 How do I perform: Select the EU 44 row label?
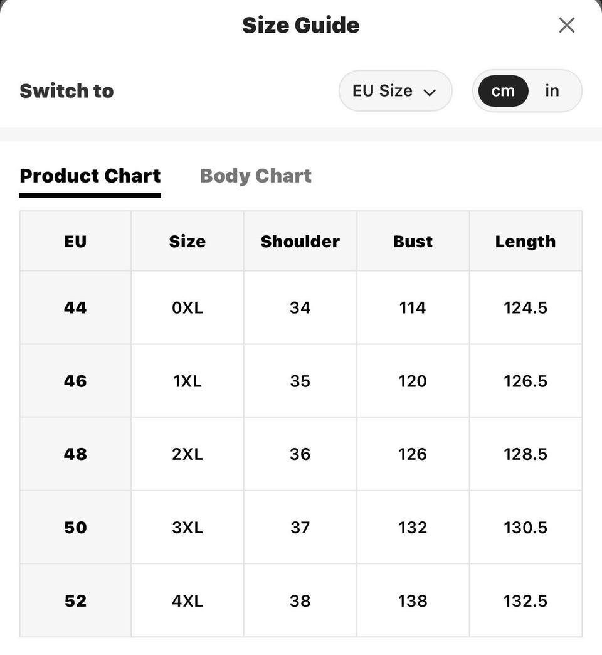click(x=75, y=307)
